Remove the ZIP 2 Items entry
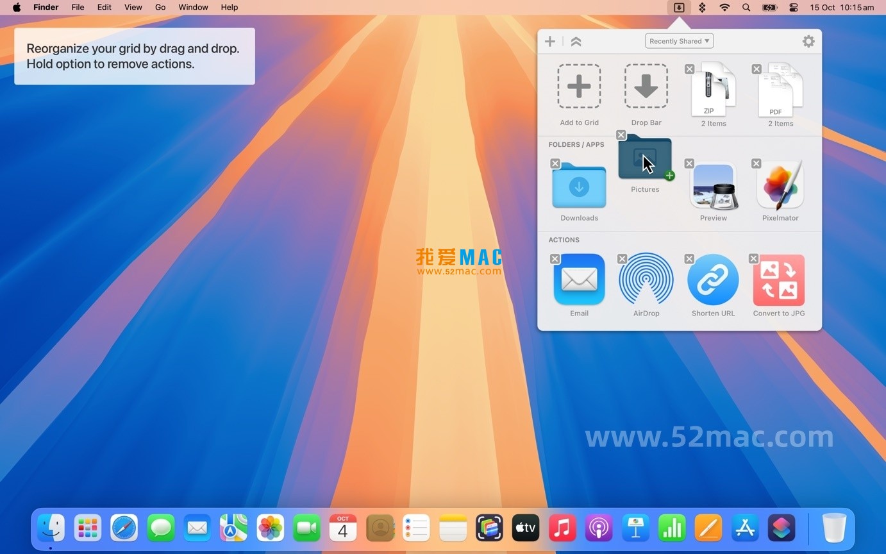Image resolution: width=886 pixels, height=554 pixels. pos(689,69)
